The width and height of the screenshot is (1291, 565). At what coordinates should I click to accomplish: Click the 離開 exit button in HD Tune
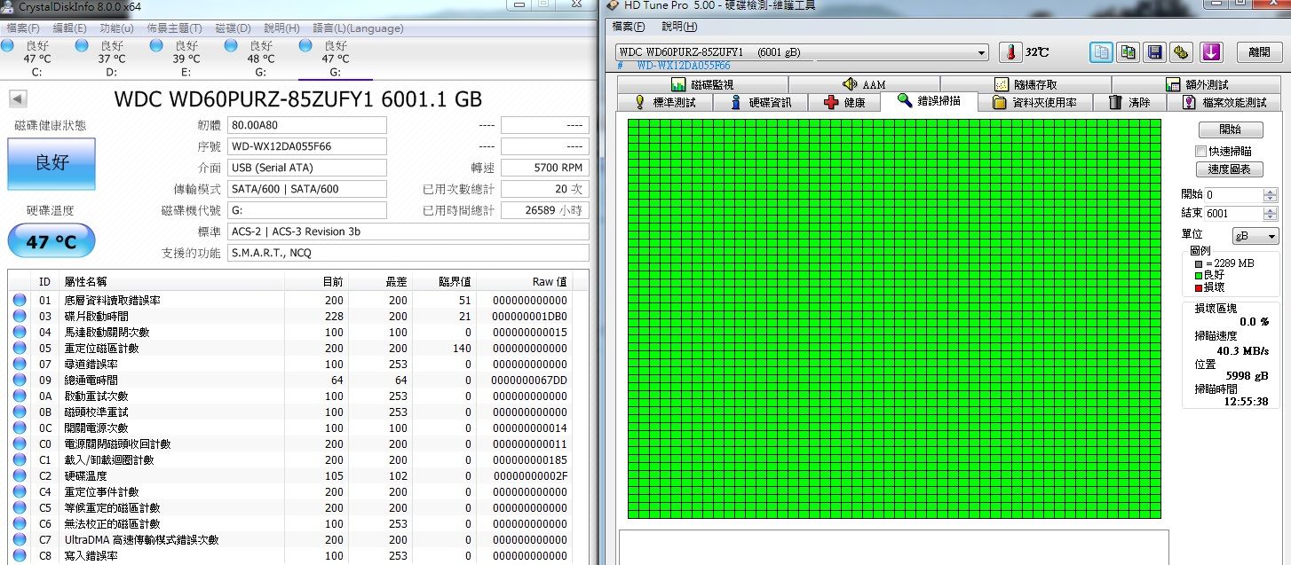pos(1259,52)
